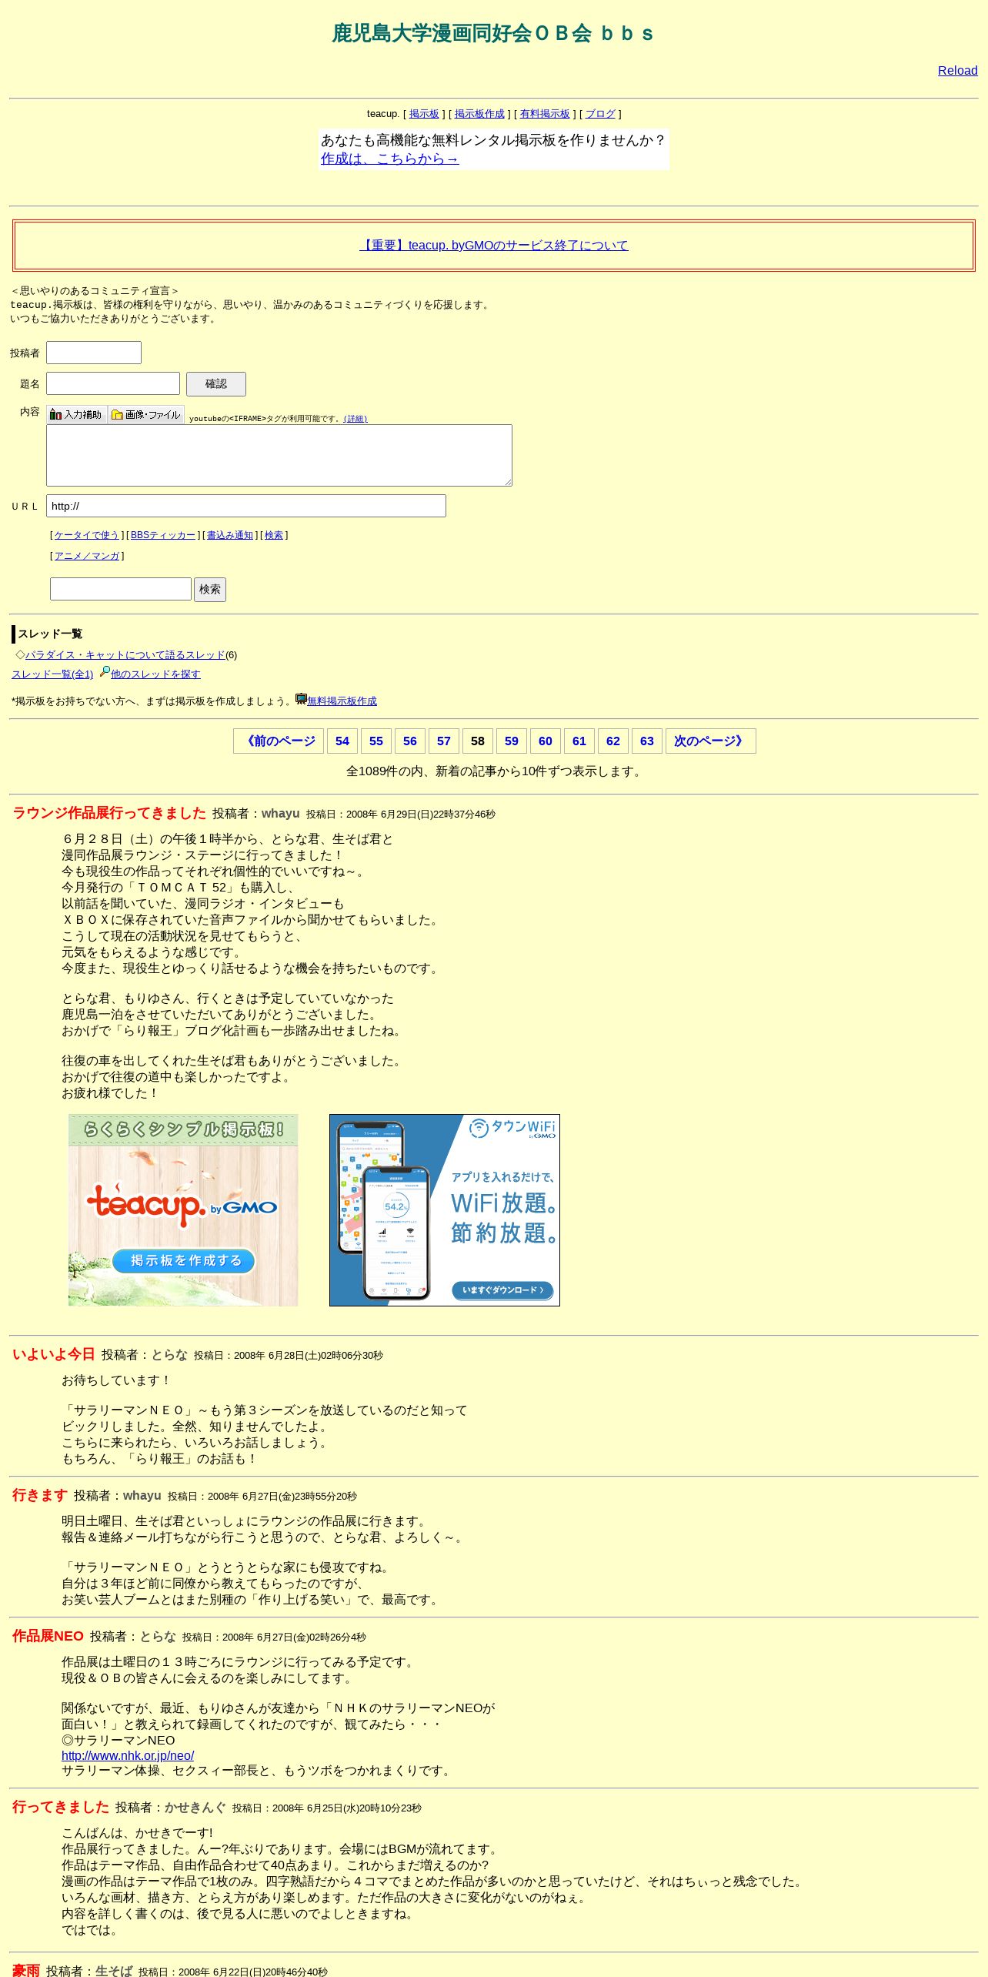
Task: Focus the 題名 subject field
Action: pyautogui.click(x=113, y=383)
